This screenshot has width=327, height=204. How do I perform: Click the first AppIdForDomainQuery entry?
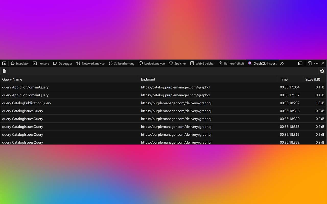25,87
